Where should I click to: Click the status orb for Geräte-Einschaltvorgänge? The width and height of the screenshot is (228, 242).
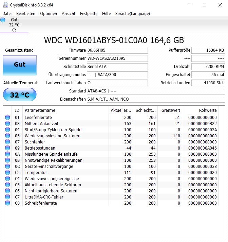tap(7, 166)
